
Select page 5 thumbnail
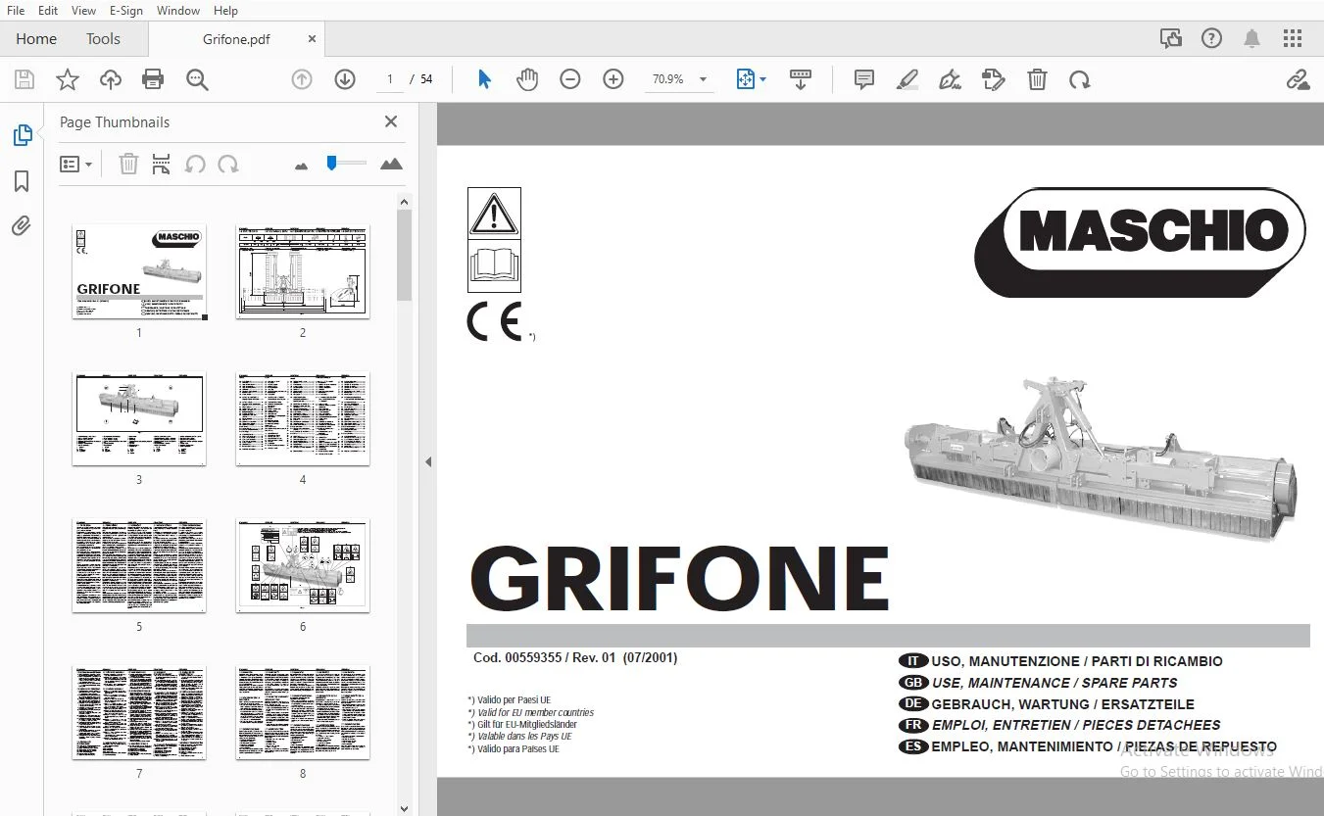tap(139, 565)
